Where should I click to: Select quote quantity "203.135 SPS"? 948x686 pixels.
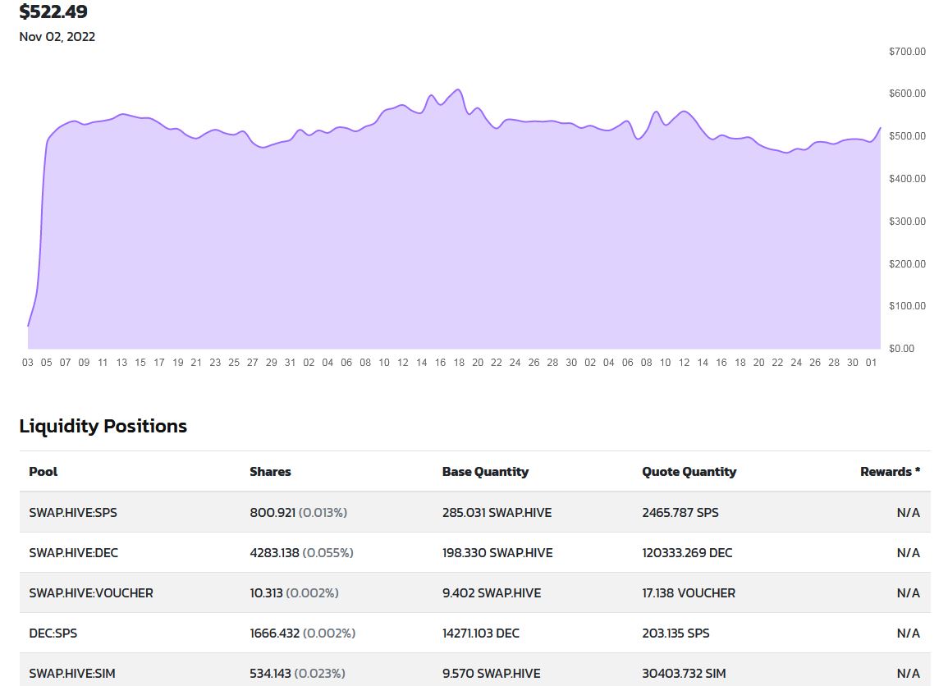point(676,633)
